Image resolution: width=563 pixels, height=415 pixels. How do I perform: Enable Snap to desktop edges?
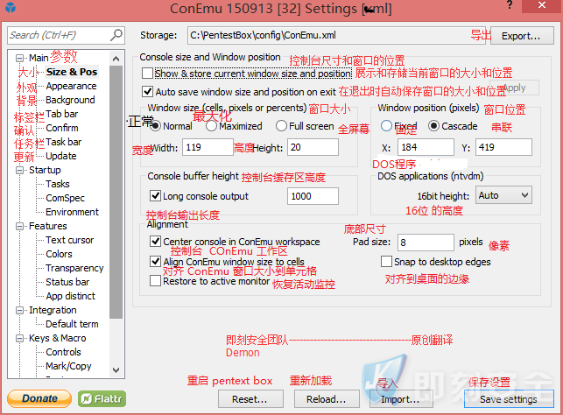click(386, 262)
